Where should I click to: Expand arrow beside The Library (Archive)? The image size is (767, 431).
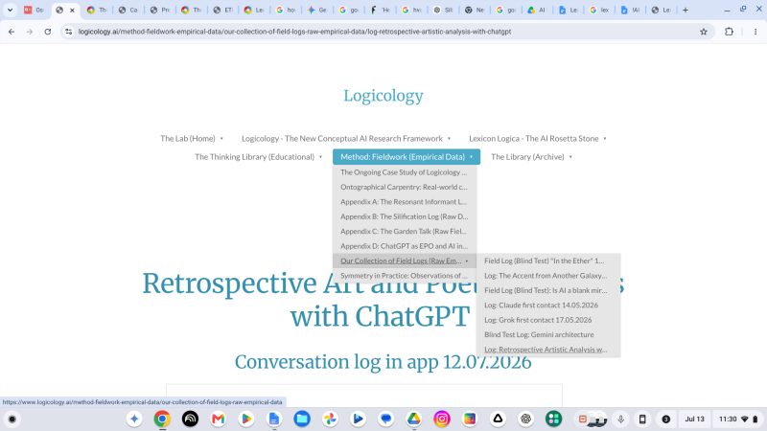tap(570, 157)
